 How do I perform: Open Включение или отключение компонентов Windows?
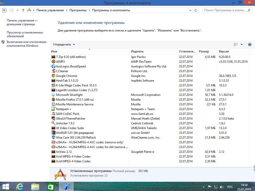[26, 44]
